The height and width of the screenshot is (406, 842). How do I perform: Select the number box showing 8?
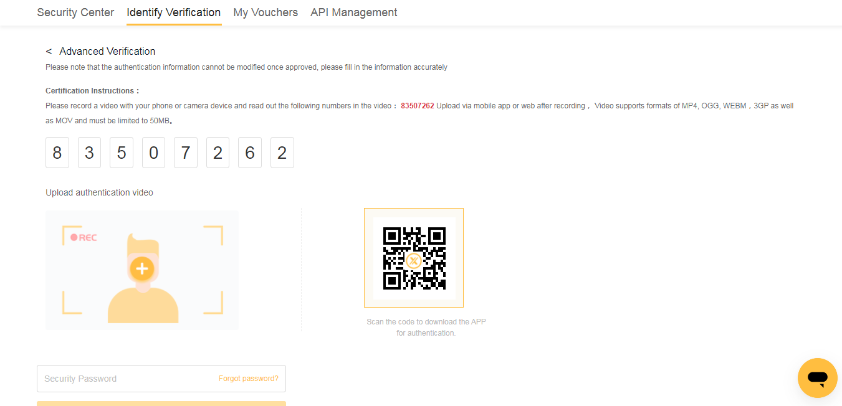click(57, 152)
